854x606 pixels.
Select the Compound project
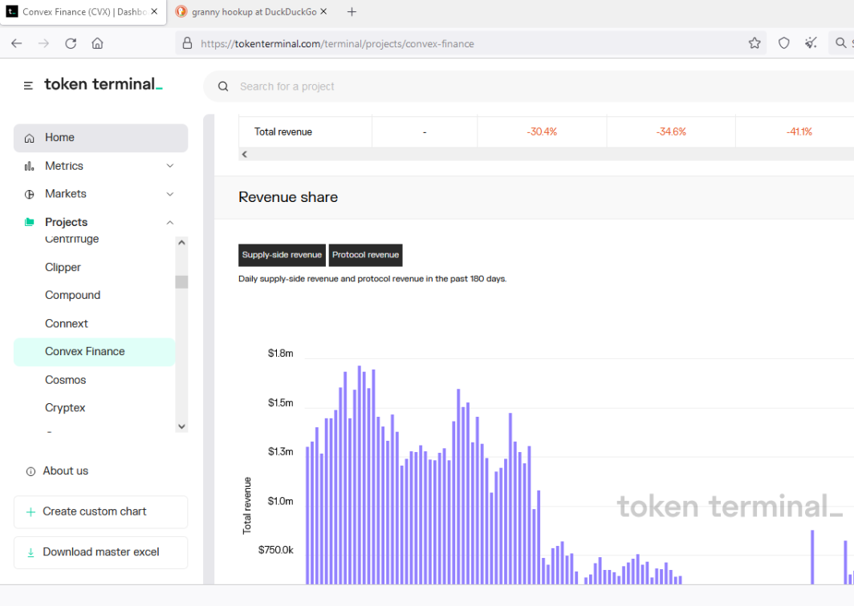[72, 295]
